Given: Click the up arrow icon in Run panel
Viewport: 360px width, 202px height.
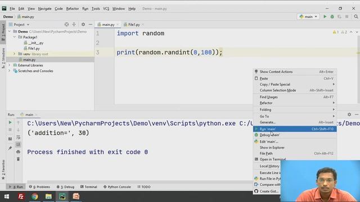Looking at the screenshot, I should pos(19,122).
